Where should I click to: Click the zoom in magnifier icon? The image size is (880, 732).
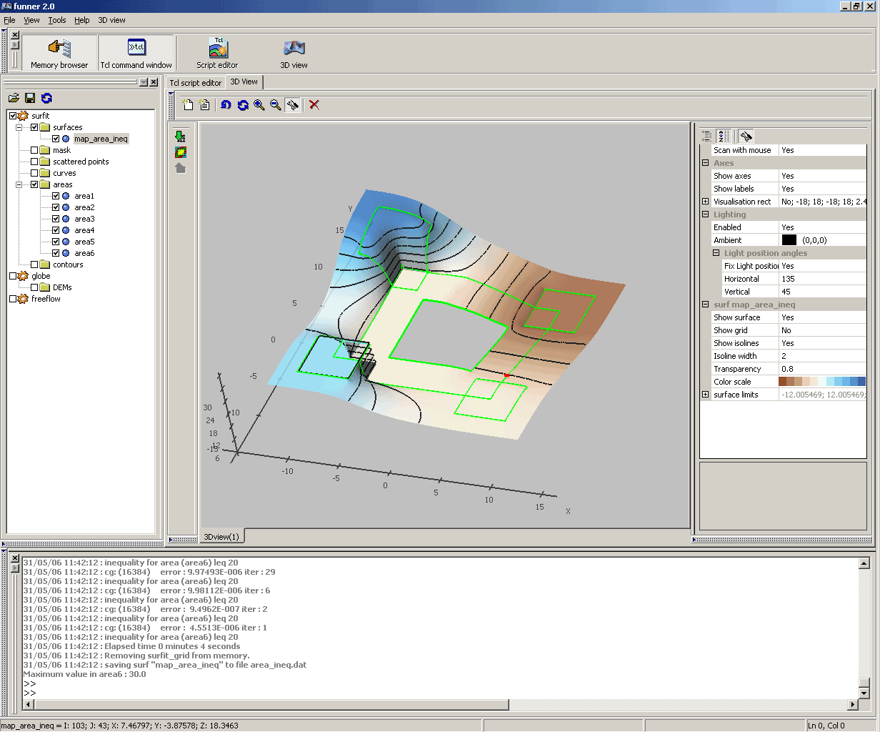coord(259,105)
